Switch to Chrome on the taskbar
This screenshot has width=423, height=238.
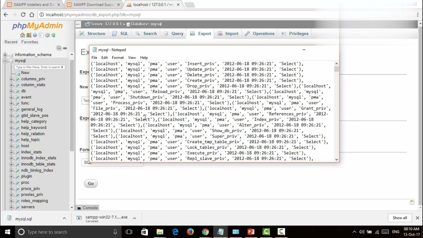205,232
